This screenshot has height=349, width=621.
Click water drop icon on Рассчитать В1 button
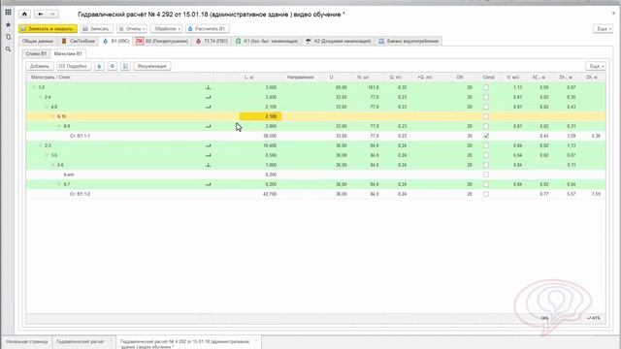pos(190,29)
